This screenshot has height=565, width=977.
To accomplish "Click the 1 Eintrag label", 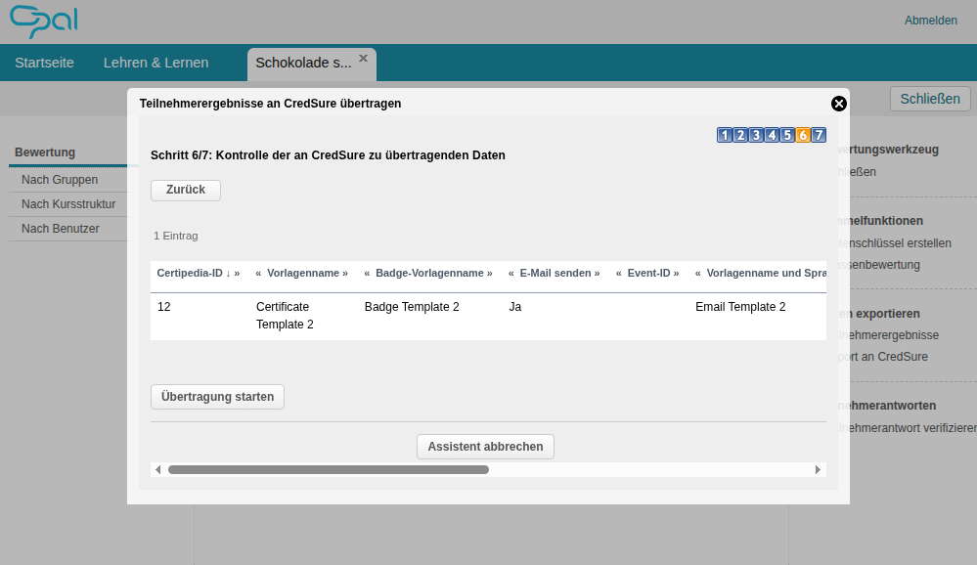I will (176, 237).
